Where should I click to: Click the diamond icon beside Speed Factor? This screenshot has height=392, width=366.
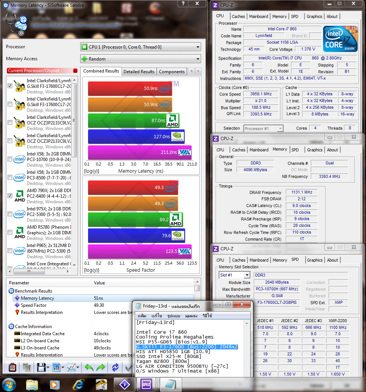coord(17,305)
